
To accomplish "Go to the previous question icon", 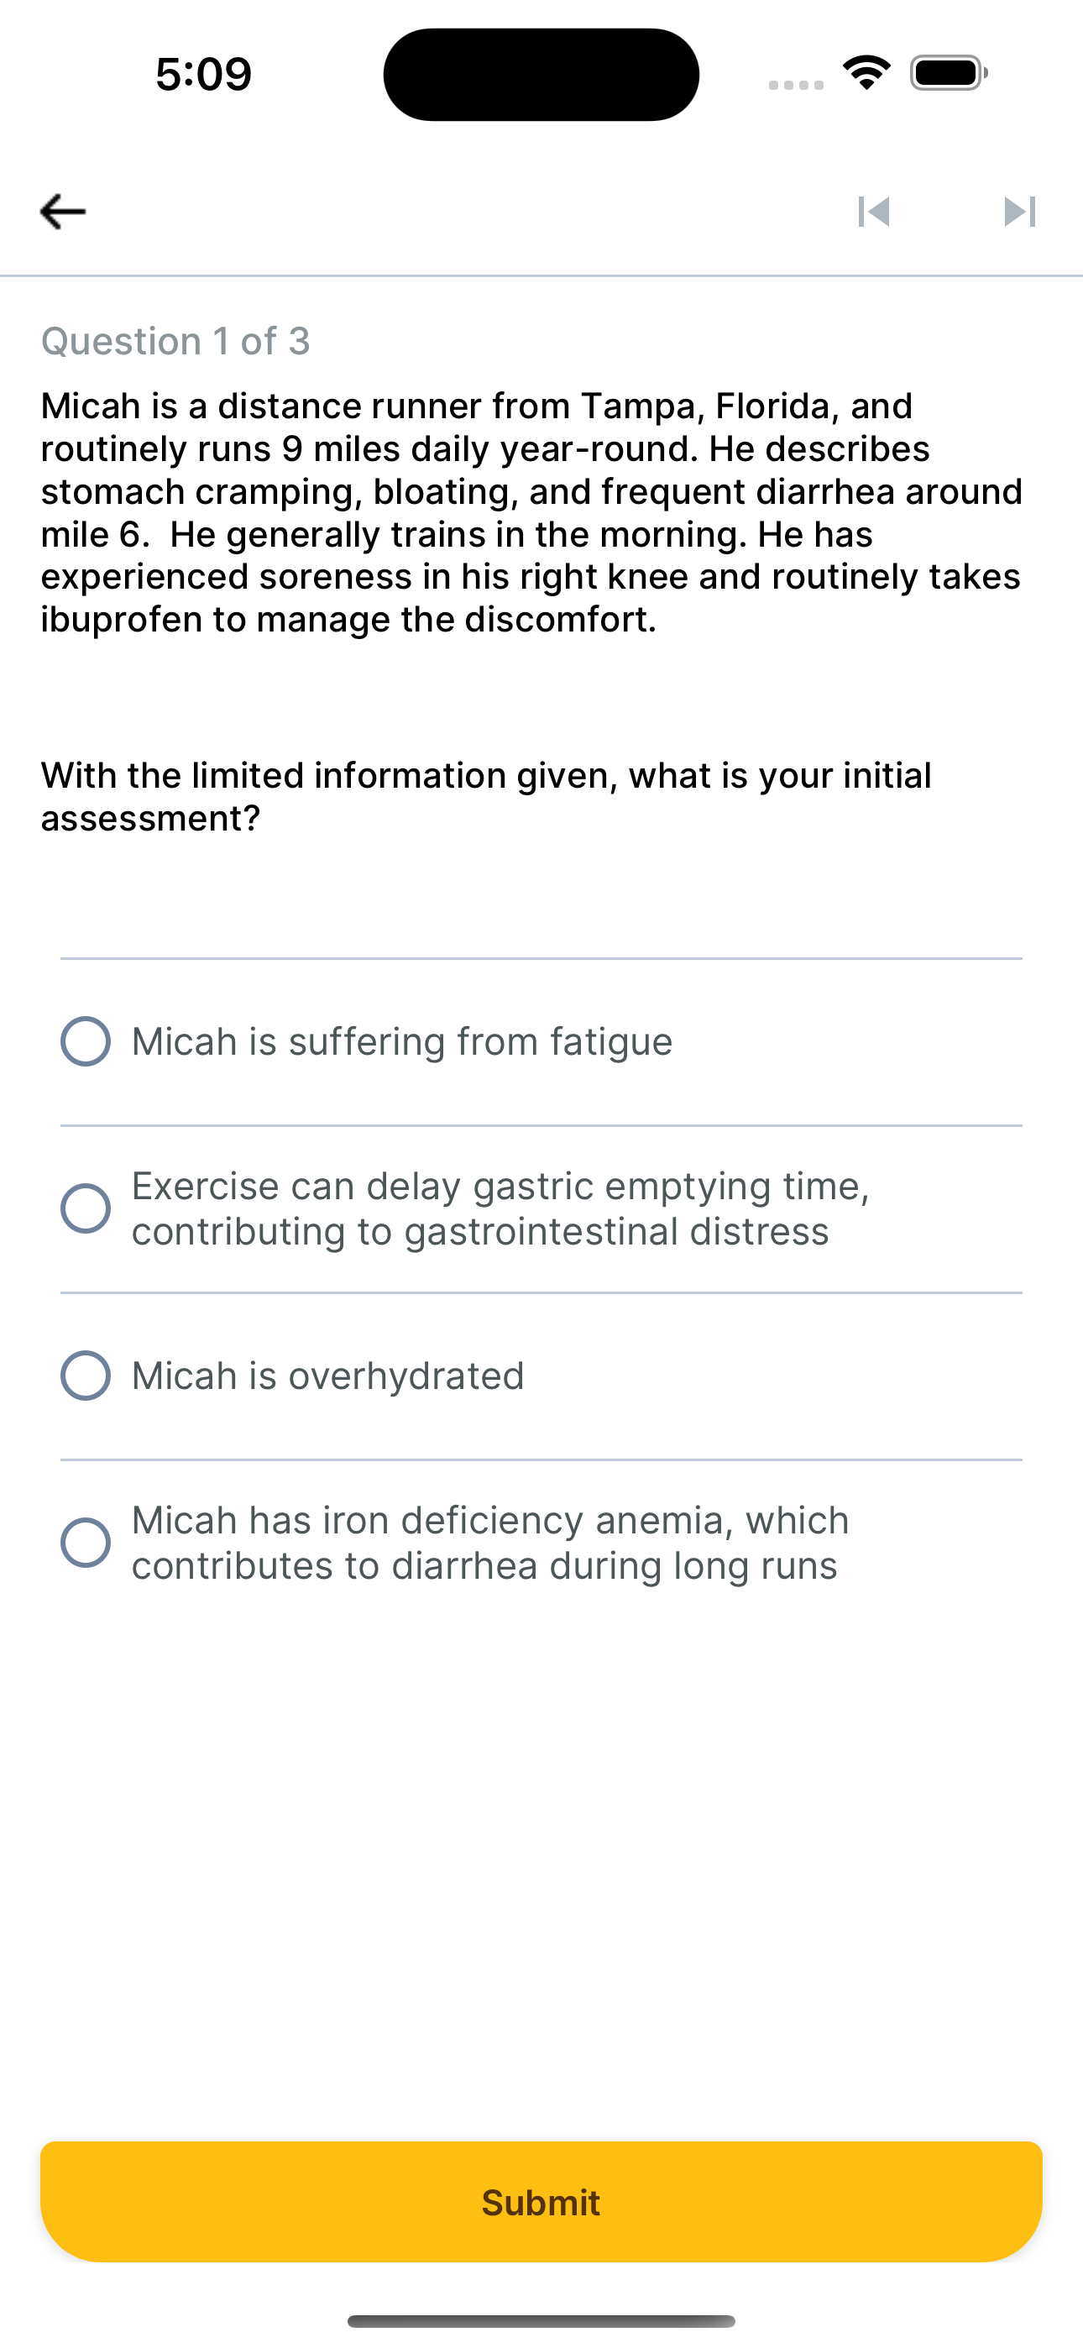I will click(873, 212).
